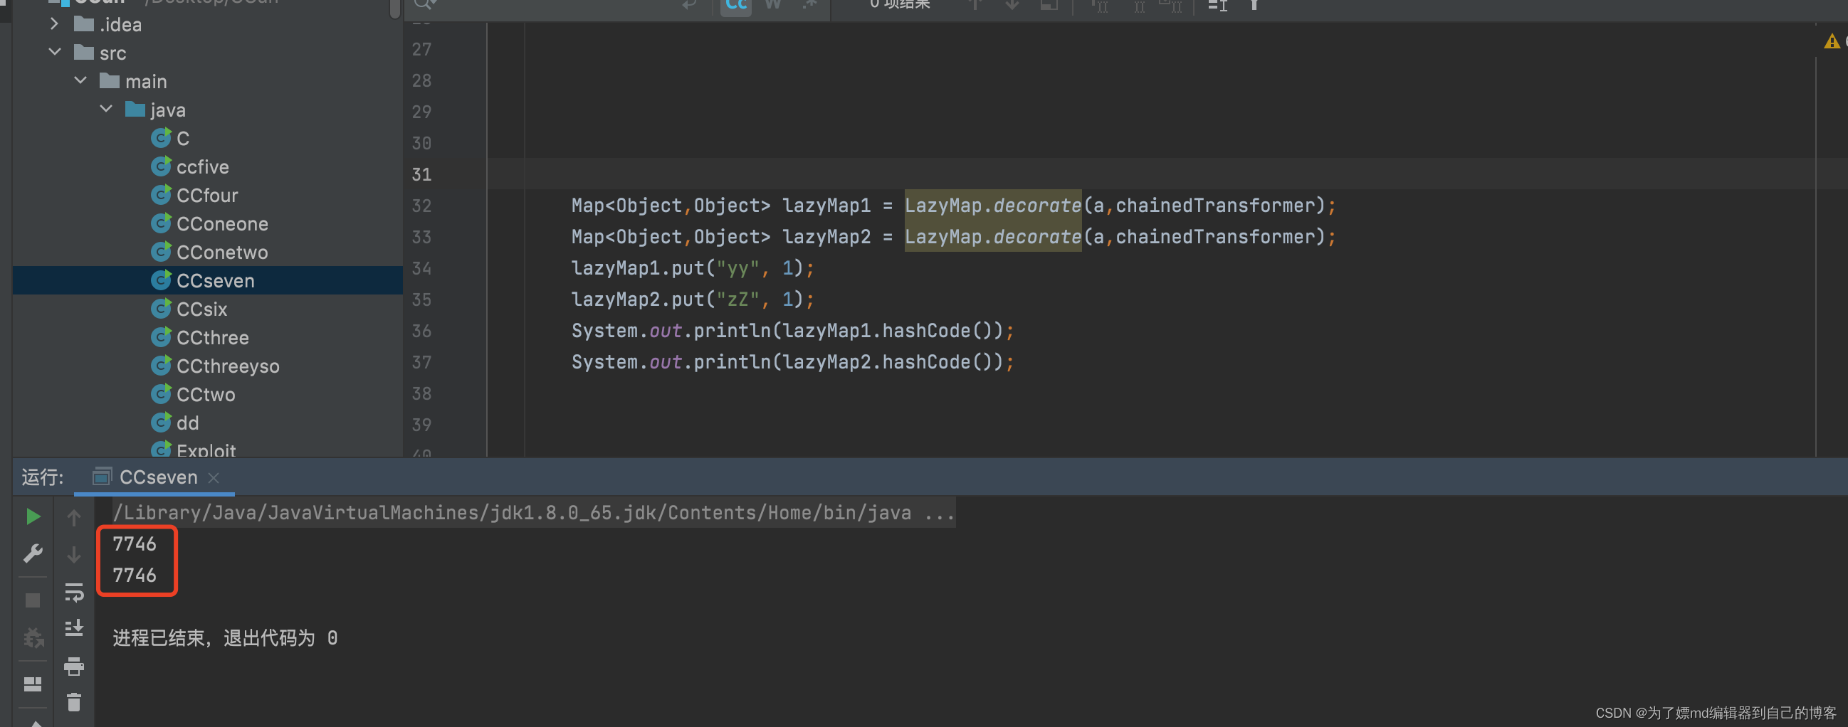Image resolution: width=1848 pixels, height=727 pixels.
Task: Collapse the main folder chevron
Action: tap(80, 81)
